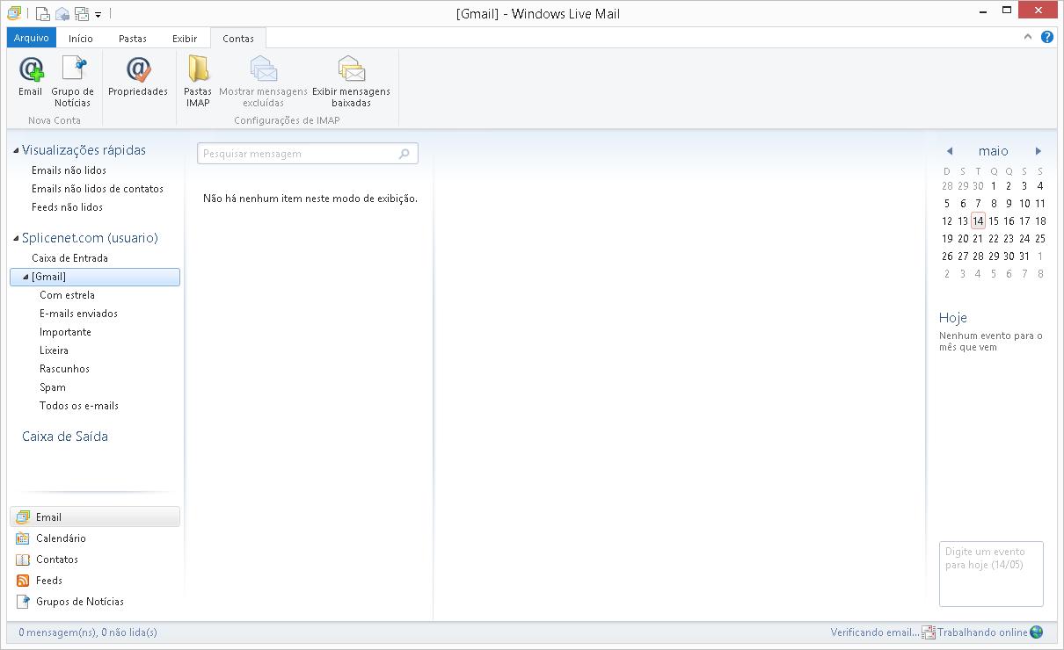The image size is (1064, 650).
Task: Select day 31 in calendar
Action: (x=1024, y=256)
